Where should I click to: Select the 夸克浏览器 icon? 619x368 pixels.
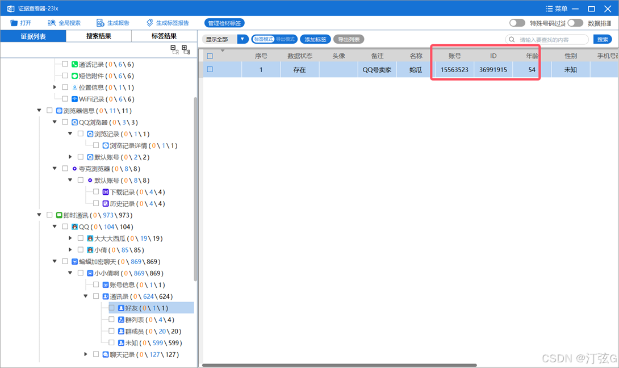pos(74,169)
